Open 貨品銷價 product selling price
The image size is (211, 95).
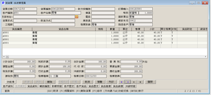point(118,86)
